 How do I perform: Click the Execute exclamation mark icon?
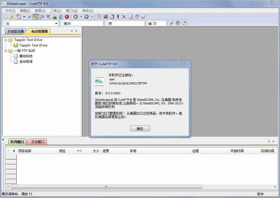tap(118, 17)
